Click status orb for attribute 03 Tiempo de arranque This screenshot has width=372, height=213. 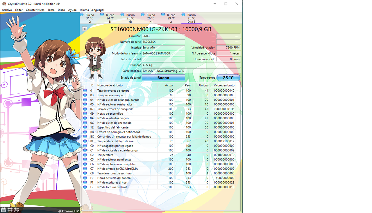click(x=85, y=95)
